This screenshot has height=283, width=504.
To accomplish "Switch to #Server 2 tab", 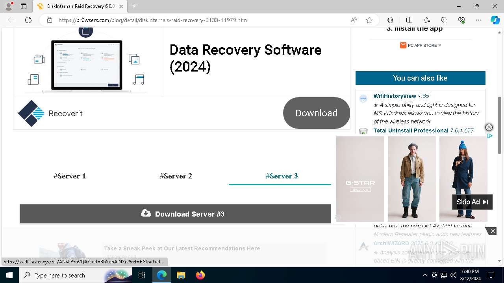I will (x=176, y=176).
